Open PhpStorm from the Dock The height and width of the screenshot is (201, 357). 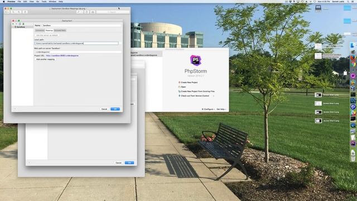coord(353,143)
